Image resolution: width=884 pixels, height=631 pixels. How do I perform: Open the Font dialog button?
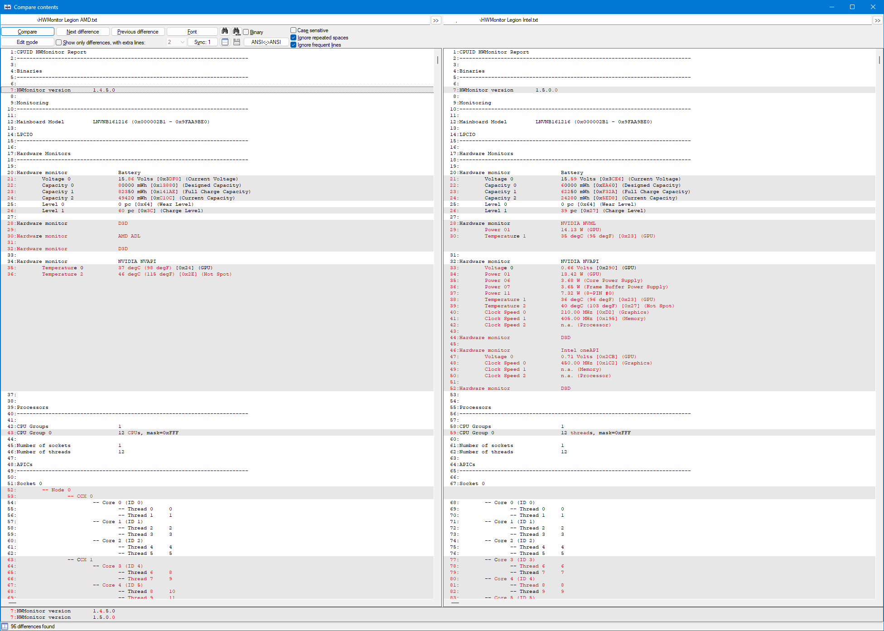coord(192,32)
